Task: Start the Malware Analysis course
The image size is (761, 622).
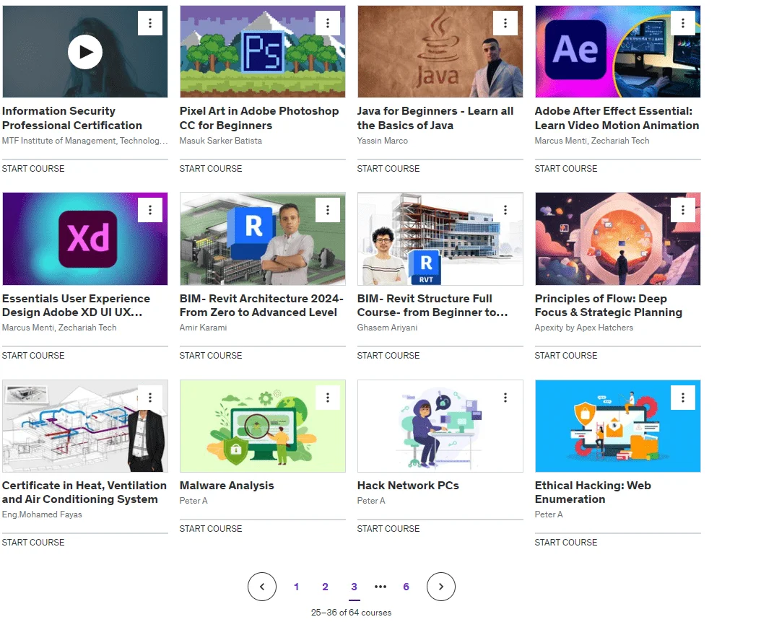Action: [211, 528]
